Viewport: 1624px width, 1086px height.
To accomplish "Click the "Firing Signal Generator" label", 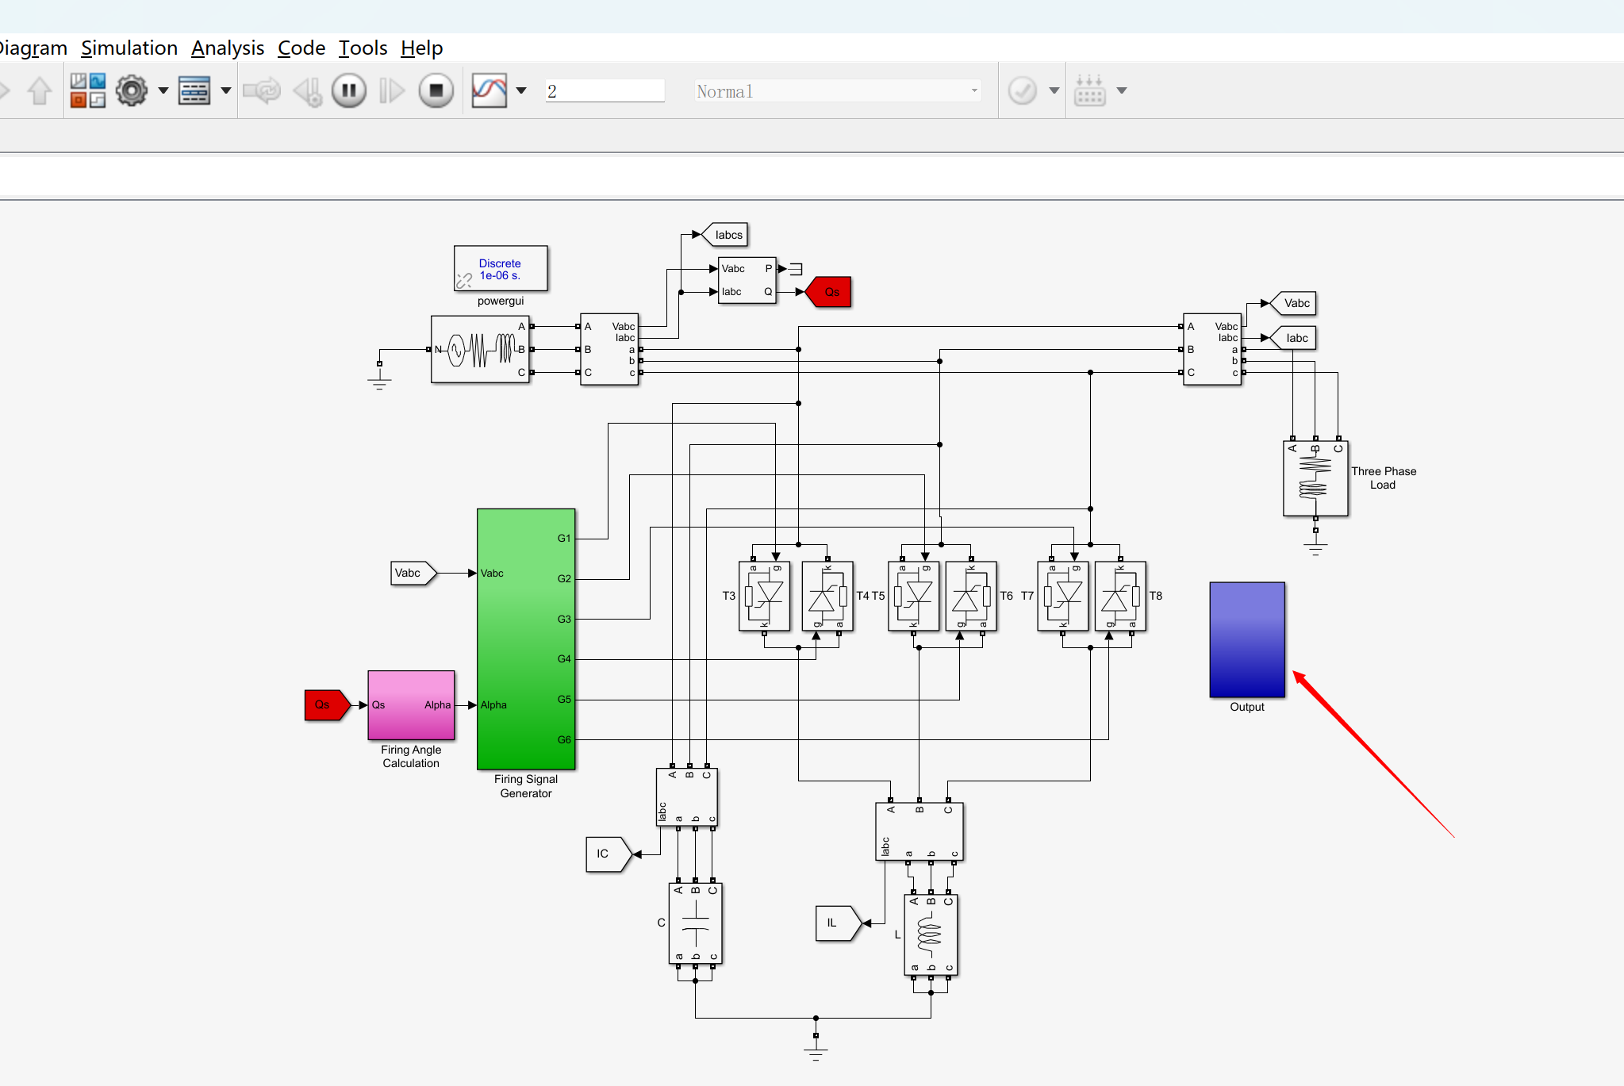I will 526,786.
